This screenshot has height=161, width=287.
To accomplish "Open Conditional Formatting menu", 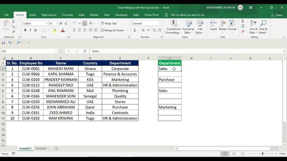I will pyautogui.click(x=173, y=27).
